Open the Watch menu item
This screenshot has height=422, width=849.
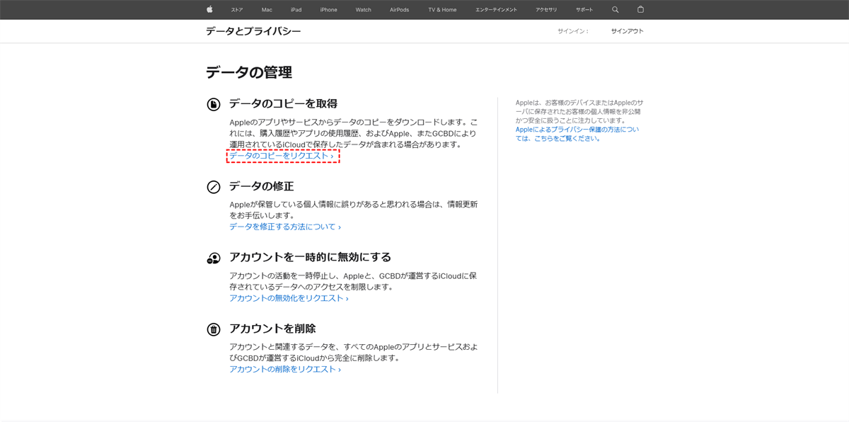(x=363, y=10)
